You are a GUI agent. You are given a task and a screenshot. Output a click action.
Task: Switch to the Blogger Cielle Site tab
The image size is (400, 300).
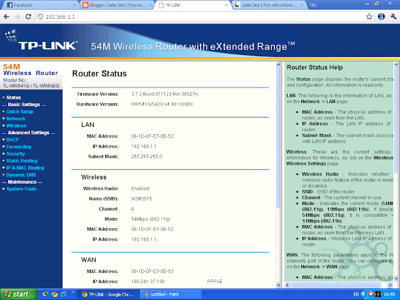click(x=117, y=5)
